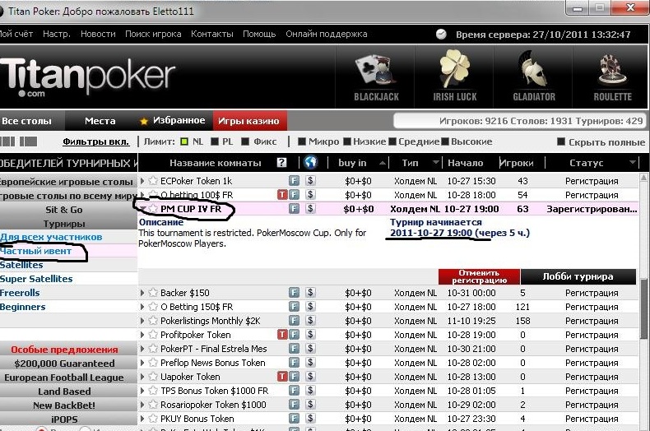Open the $200,000 Guaranteed offer
650x431 pixels.
coord(64,364)
